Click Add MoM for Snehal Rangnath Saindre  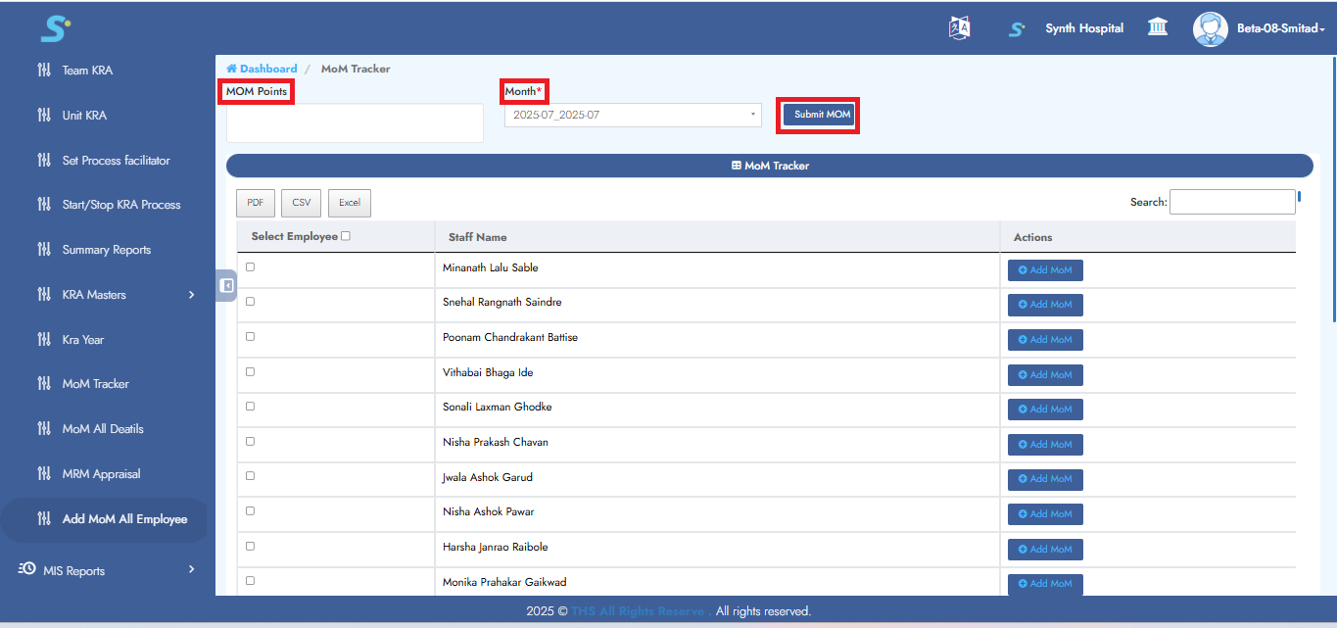(1045, 305)
